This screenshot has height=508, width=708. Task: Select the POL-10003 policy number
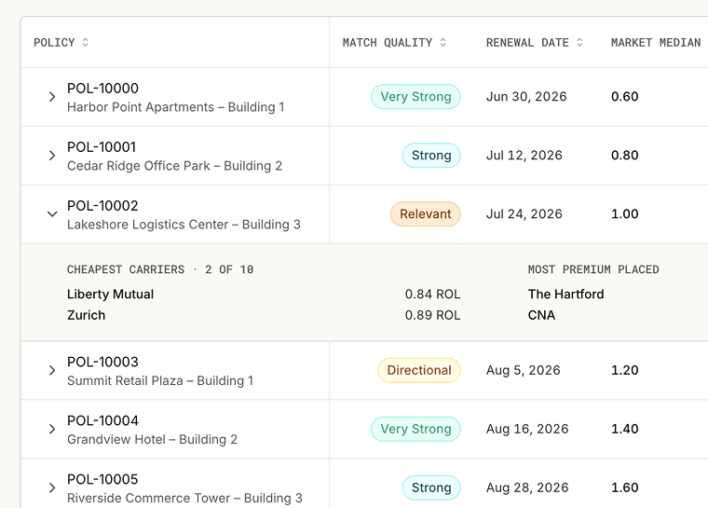(x=103, y=362)
